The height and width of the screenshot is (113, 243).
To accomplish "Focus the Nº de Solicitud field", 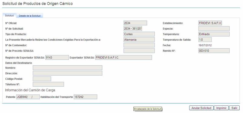I will click(x=133, y=29).
